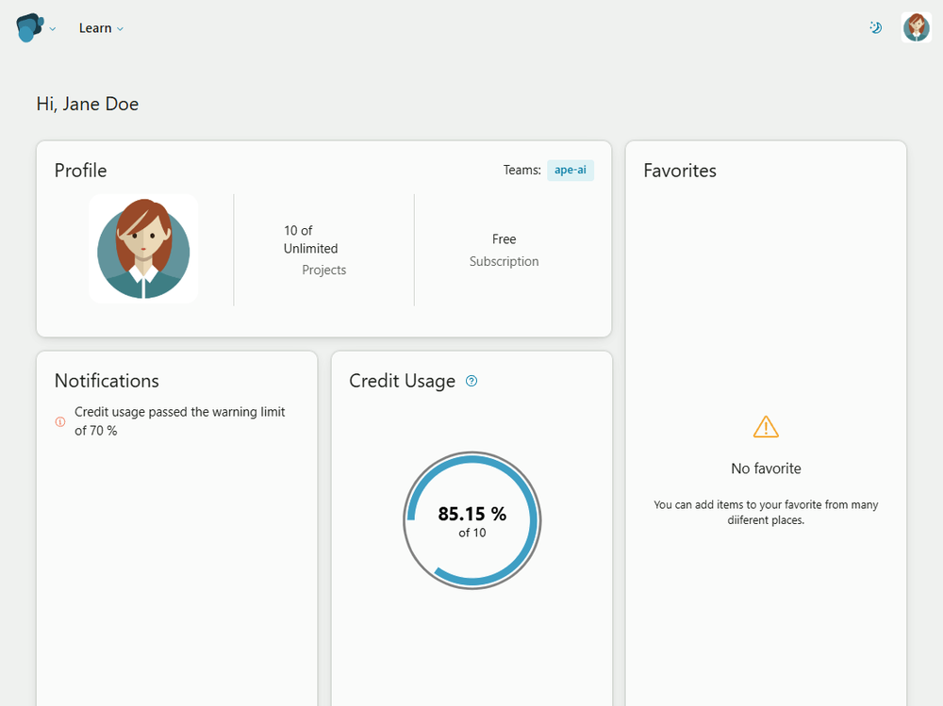The image size is (943, 706).
Task: Expand the Learn dropdown chevron
Action: click(121, 29)
